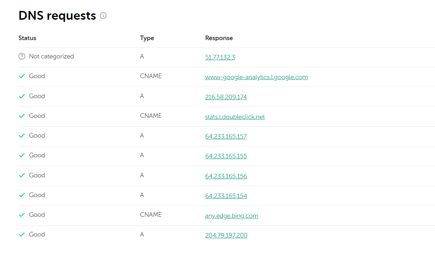Open the stats.l.doubleclick.net link
The image size is (435, 253).
[235, 117]
